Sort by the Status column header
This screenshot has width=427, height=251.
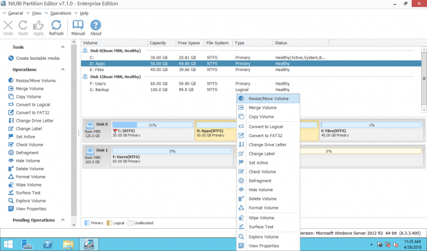[301, 43]
